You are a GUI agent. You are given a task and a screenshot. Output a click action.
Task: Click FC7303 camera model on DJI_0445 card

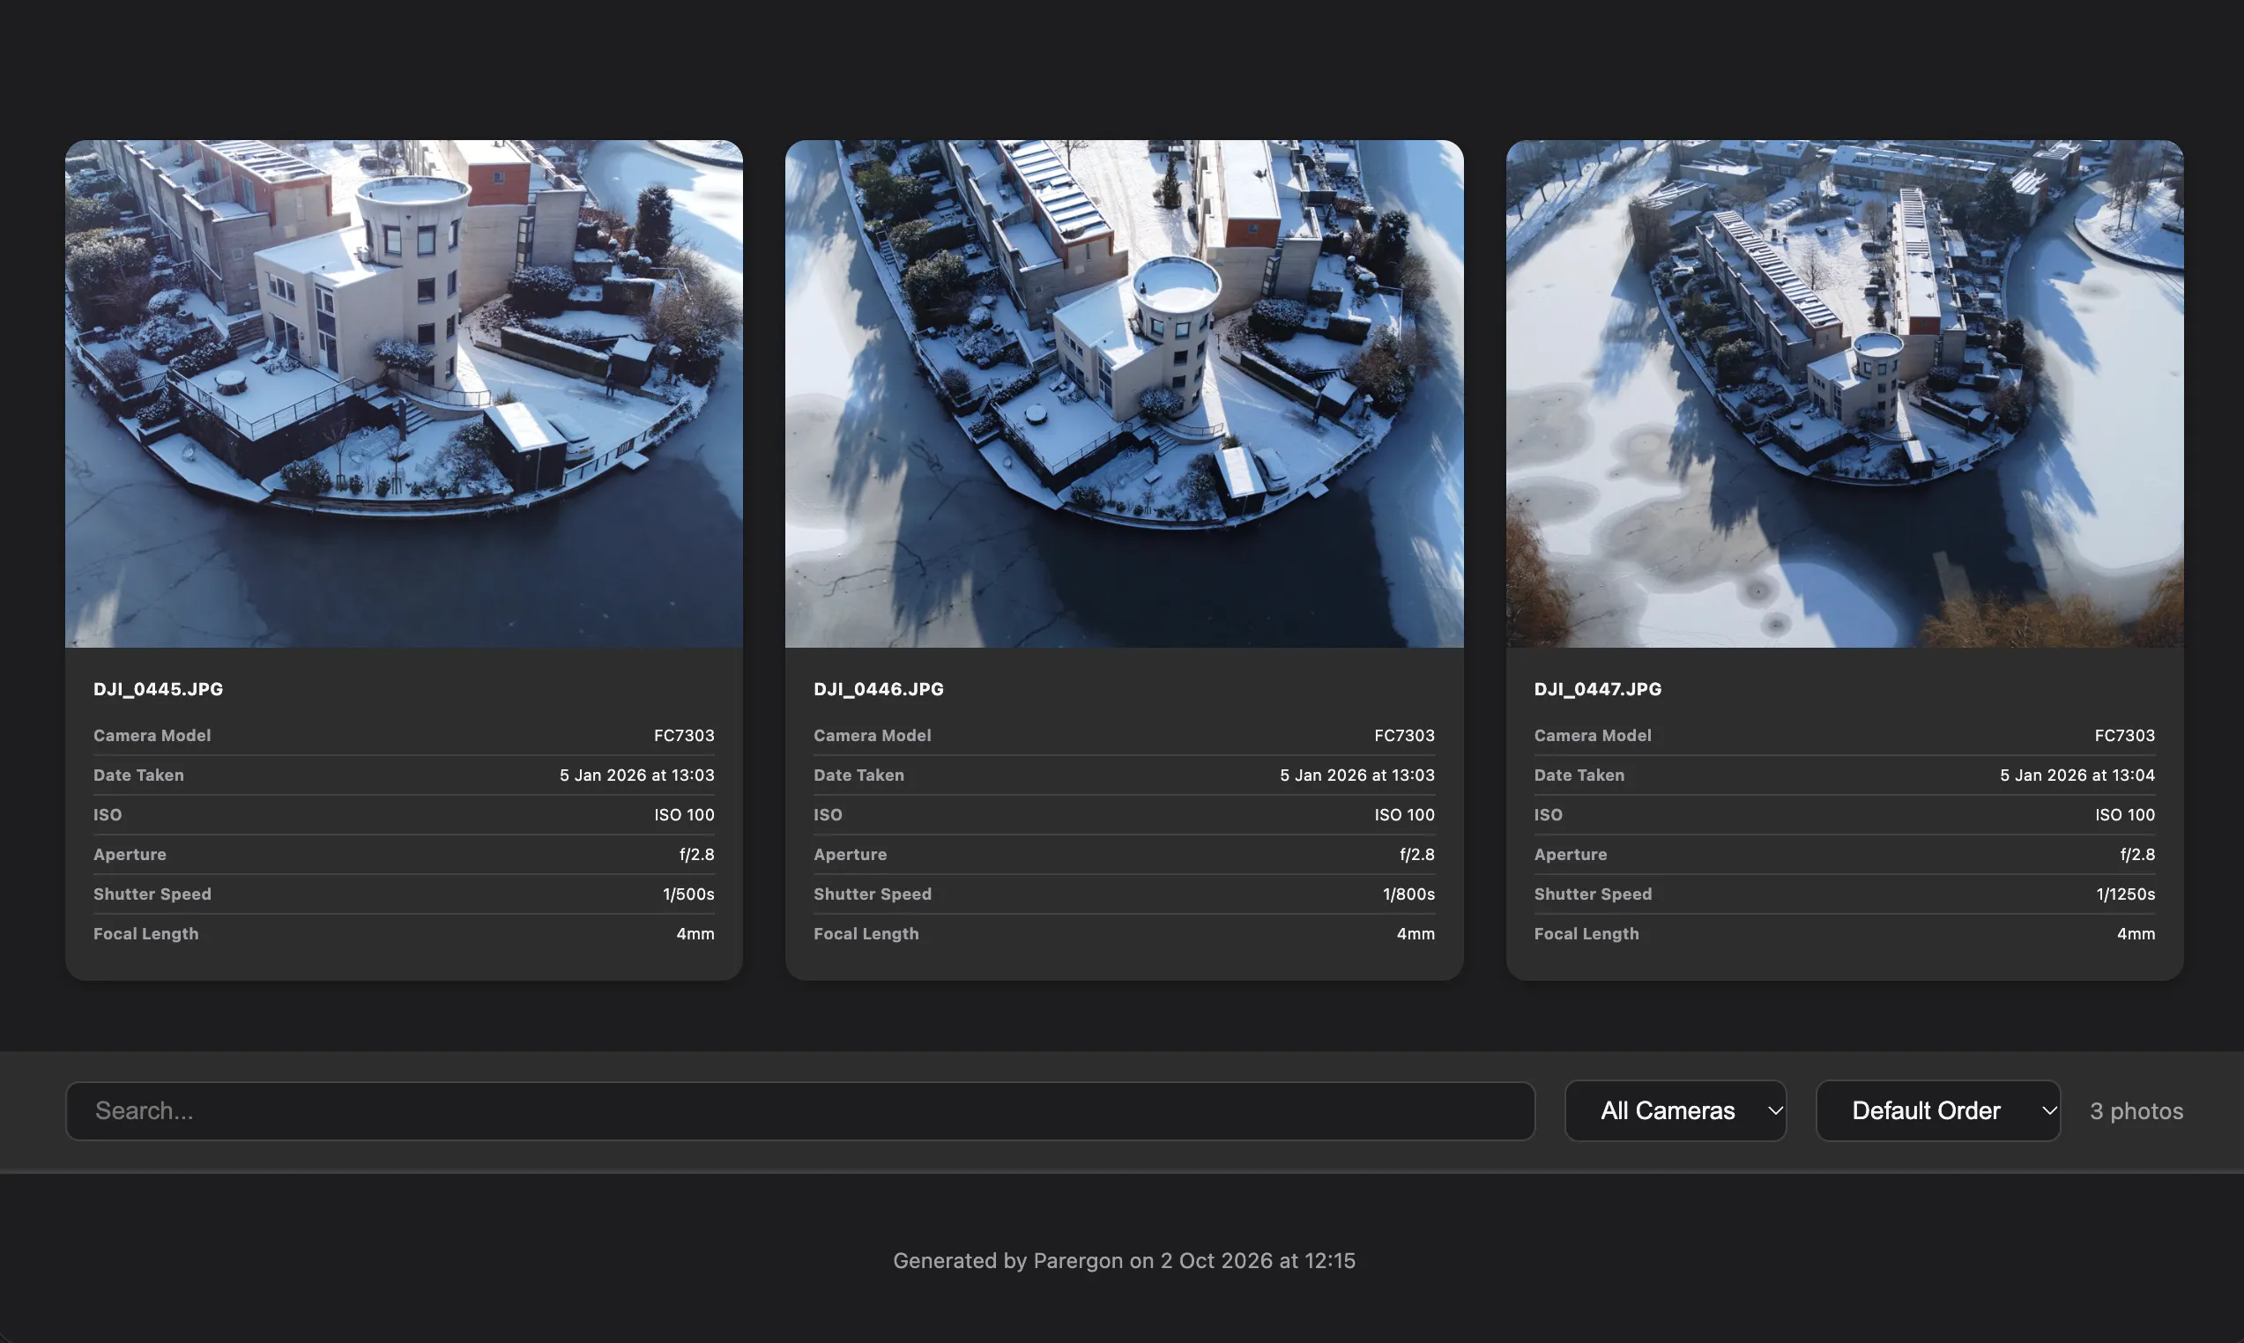[684, 735]
